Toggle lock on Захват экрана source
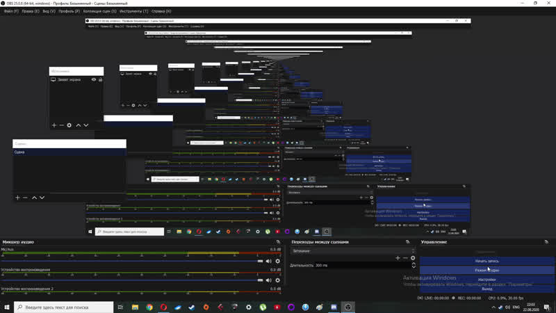This screenshot has height=313, width=556. tap(101, 80)
